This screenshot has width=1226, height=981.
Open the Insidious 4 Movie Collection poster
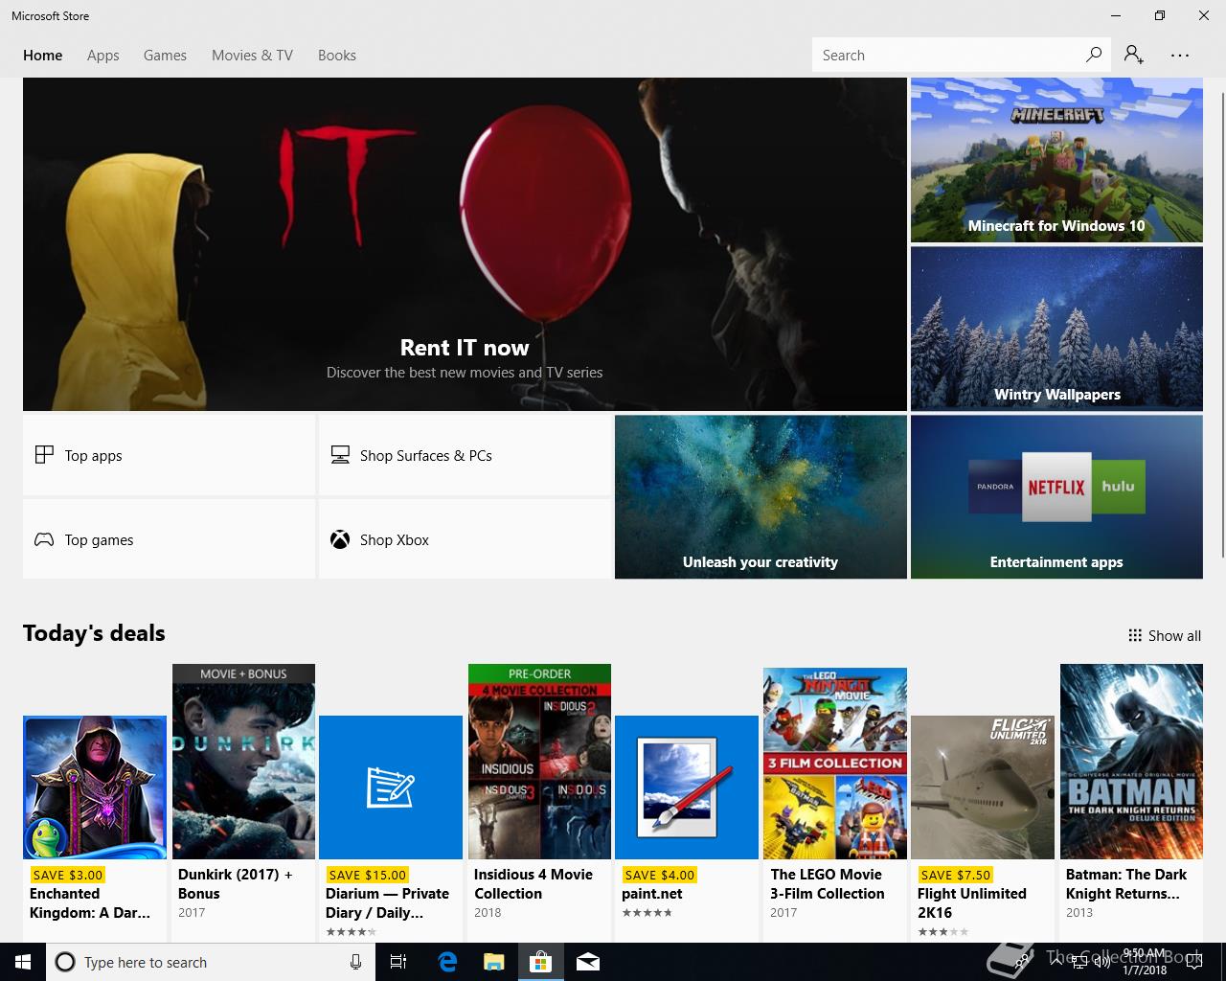tap(539, 762)
